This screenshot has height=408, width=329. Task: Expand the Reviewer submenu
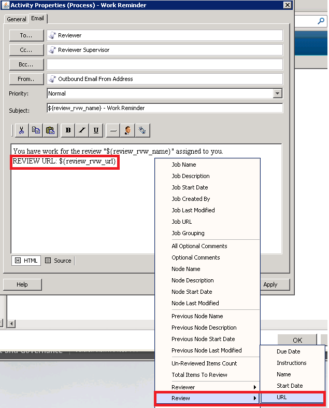207,387
